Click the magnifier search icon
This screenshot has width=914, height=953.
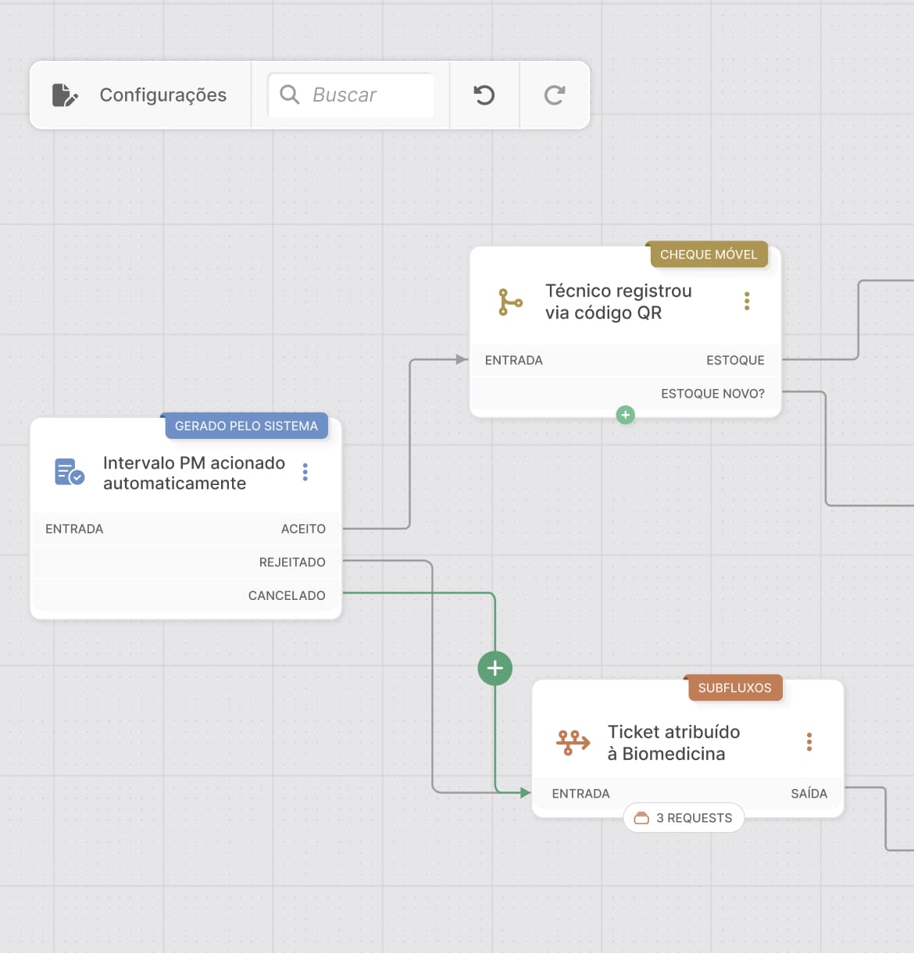289,95
